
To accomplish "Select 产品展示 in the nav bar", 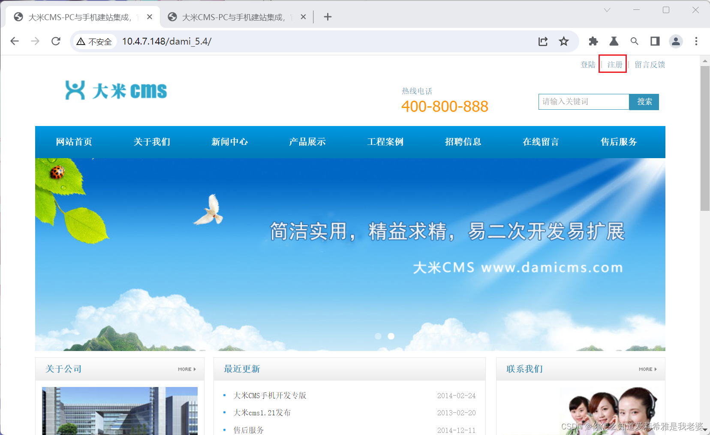I will pos(307,142).
